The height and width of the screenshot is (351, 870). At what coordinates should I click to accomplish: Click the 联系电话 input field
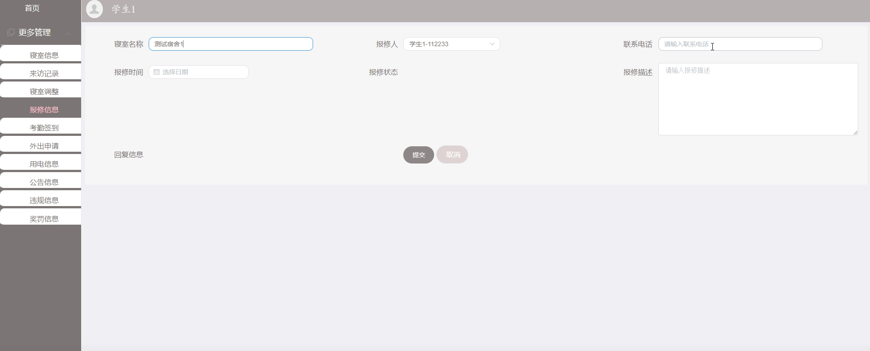coord(740,44)
